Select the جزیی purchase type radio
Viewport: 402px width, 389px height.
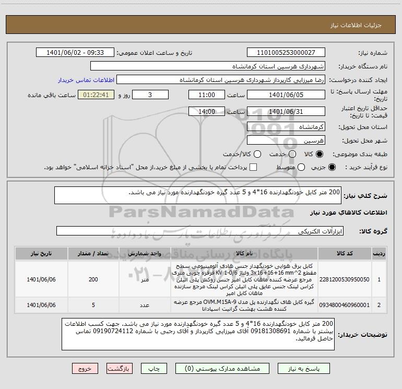(x=332, y=167)
